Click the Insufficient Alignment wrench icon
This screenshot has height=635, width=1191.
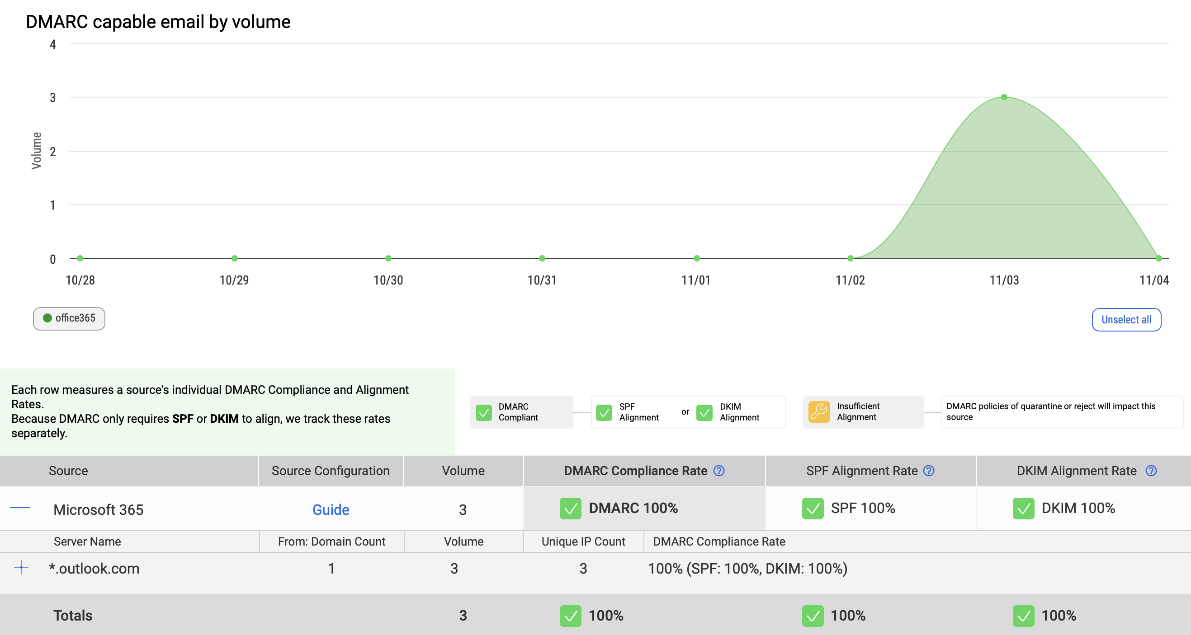pyautogui.click(x=819, y=411)
